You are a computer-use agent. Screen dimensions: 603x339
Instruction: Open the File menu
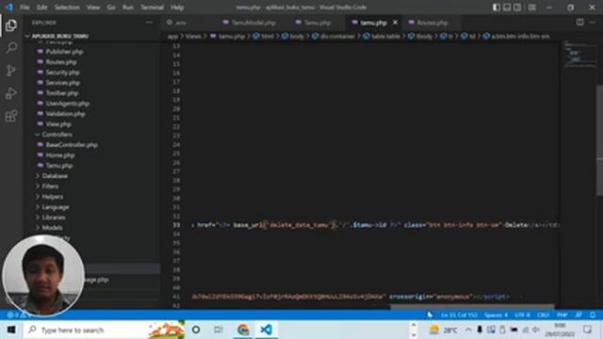(24, 8)
